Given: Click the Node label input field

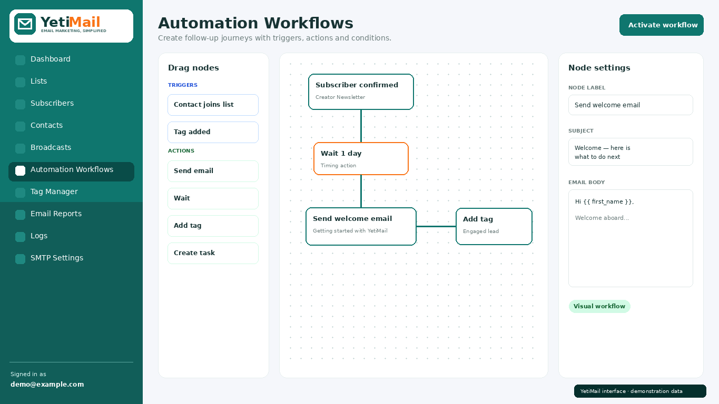Looking at the screenshot, I should [x=631, y=105].
